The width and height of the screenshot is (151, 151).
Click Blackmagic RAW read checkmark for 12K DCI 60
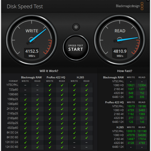pyautogui.click(x=37, y=147)
